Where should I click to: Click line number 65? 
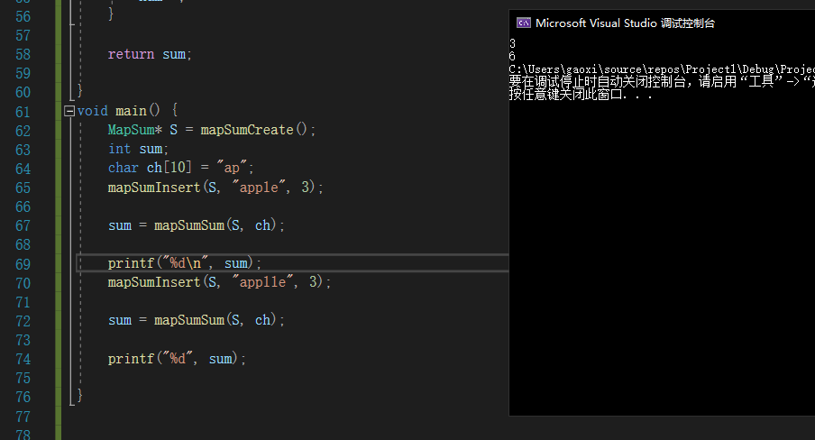click(23, 188)
